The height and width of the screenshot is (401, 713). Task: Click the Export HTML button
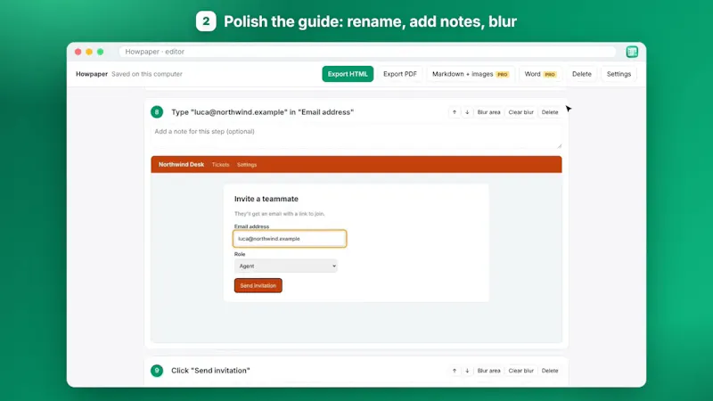coord(348,74)
